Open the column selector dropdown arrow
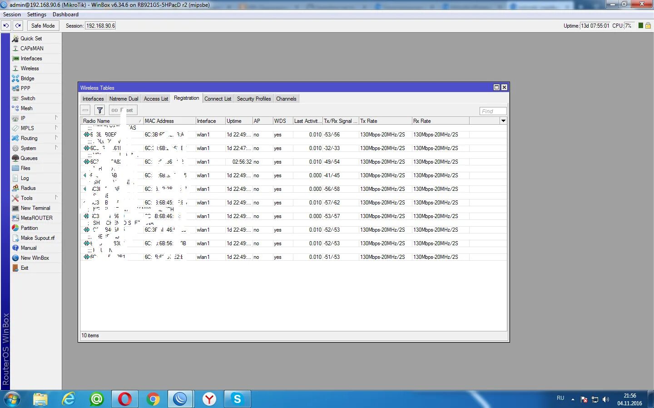 [x=503, y=121]
